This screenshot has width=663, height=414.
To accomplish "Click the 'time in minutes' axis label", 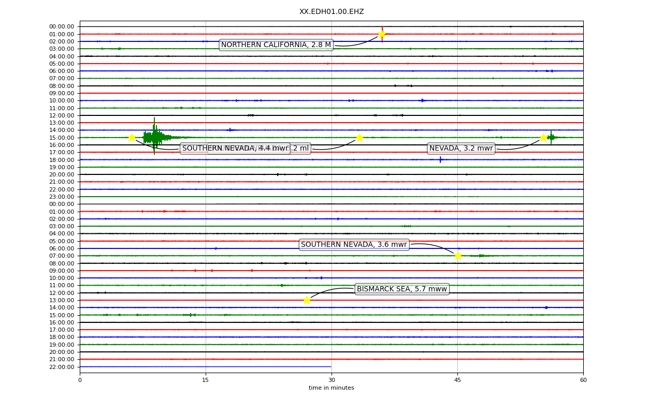I will [x=331, y=388].
